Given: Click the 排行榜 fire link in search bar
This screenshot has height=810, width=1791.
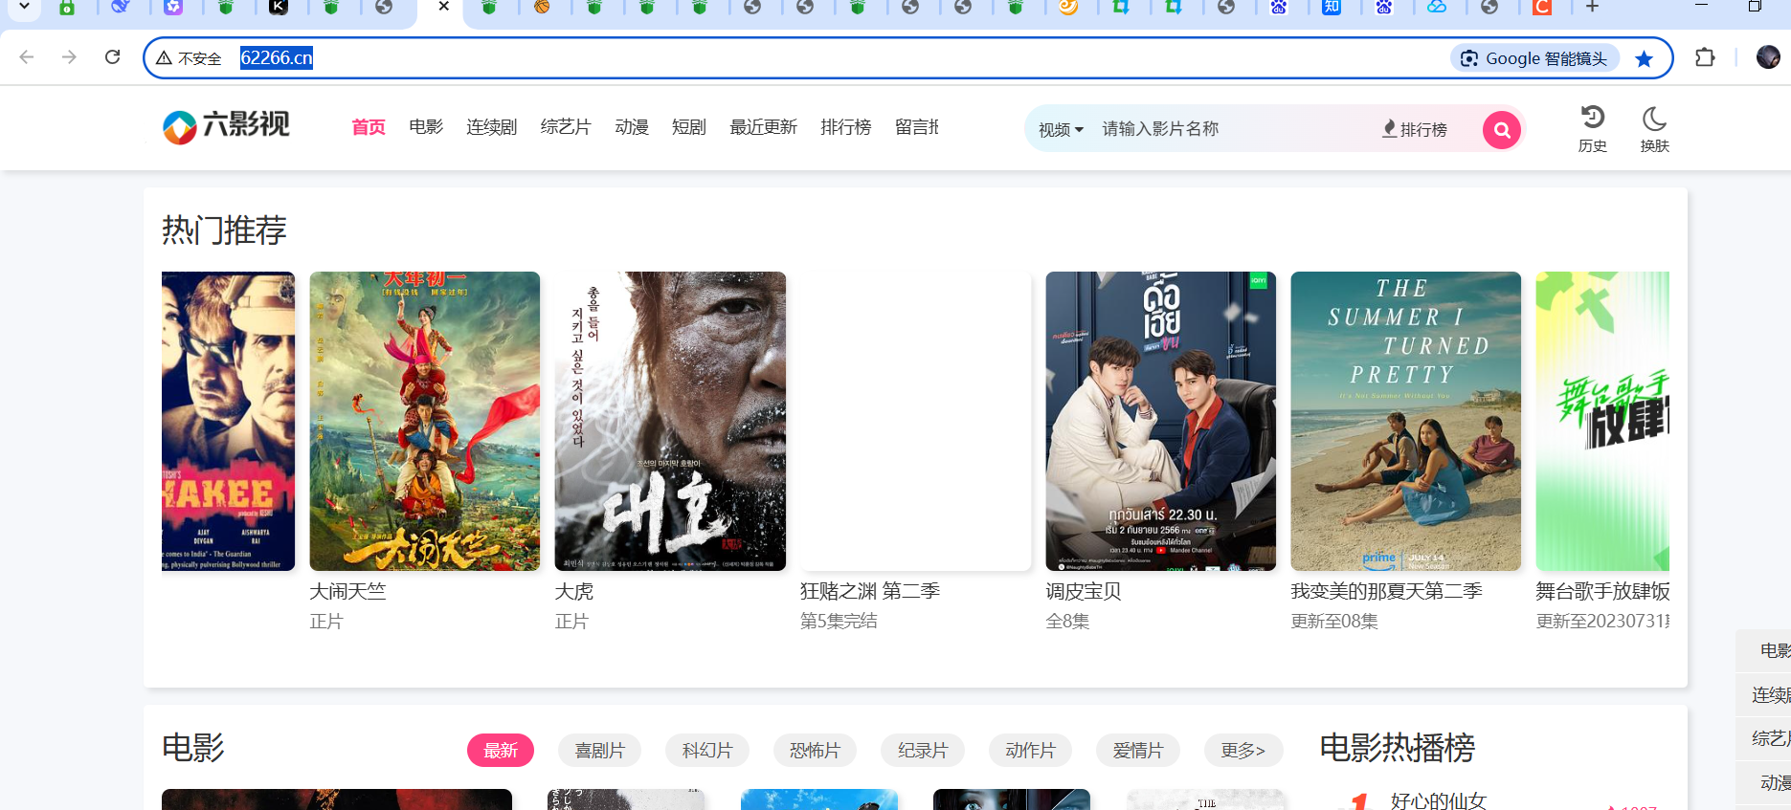Looking at the screenshot, I should point(1415,129).
